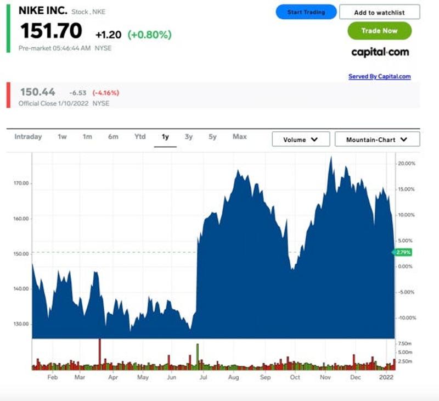Select the Ytd time range
The height and width of the screenshot is (401, 439).
point(140,136)
